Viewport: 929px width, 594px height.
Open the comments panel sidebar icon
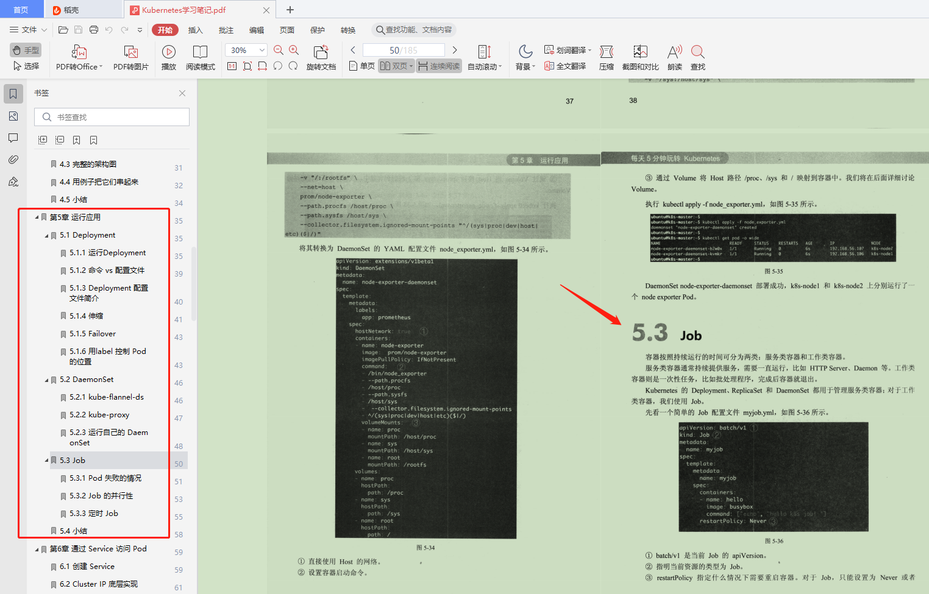pos(13,138)
